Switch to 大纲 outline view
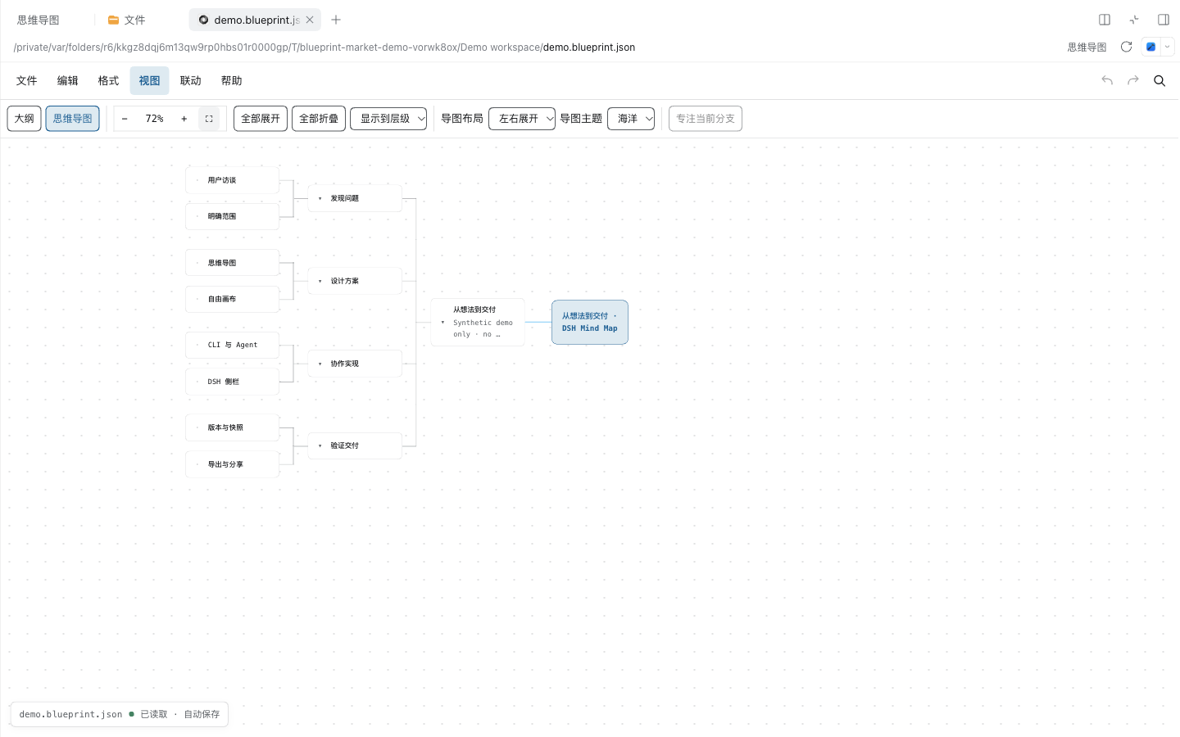 [25, 119]
